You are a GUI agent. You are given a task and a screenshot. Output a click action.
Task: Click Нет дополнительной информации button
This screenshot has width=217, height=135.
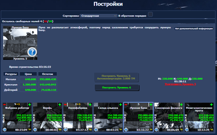[x=194, y=29]
